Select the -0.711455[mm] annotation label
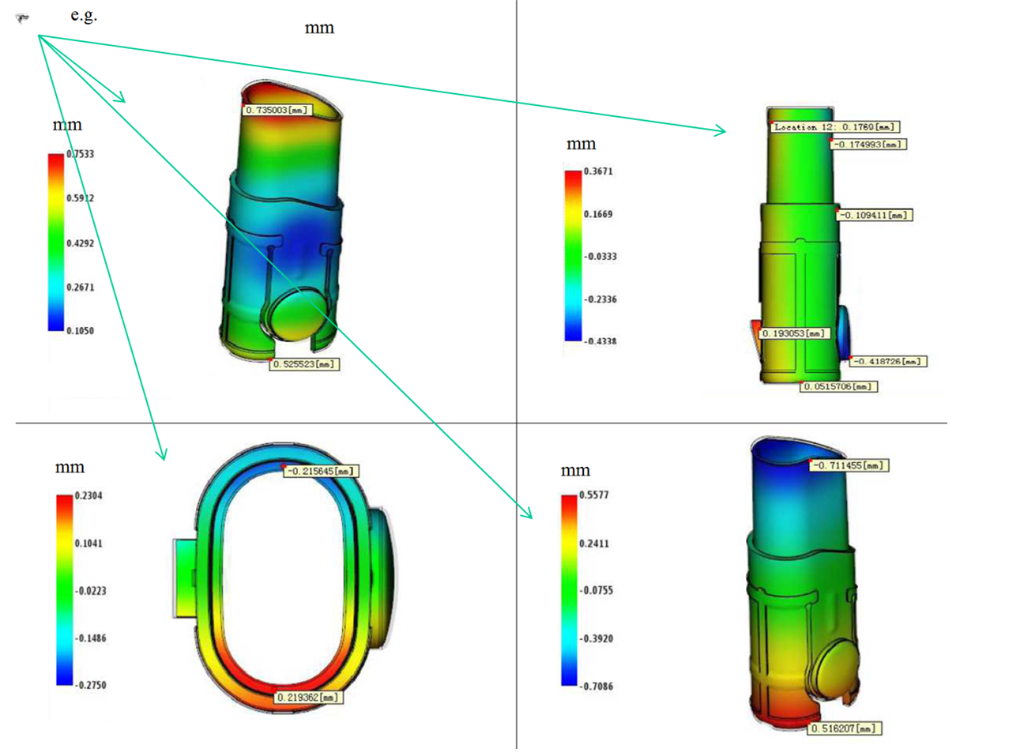 [849, 465]
